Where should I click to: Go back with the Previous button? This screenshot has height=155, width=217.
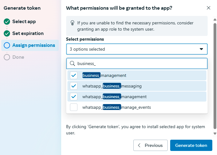(x=150, y=145)
